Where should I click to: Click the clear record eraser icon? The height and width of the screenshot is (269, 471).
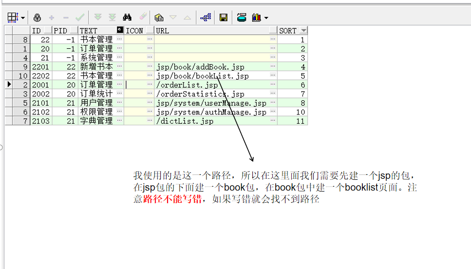click(143, 17)
